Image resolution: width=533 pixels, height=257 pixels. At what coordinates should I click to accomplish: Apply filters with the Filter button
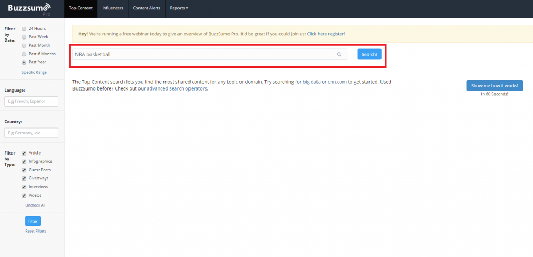coord(33,221)
